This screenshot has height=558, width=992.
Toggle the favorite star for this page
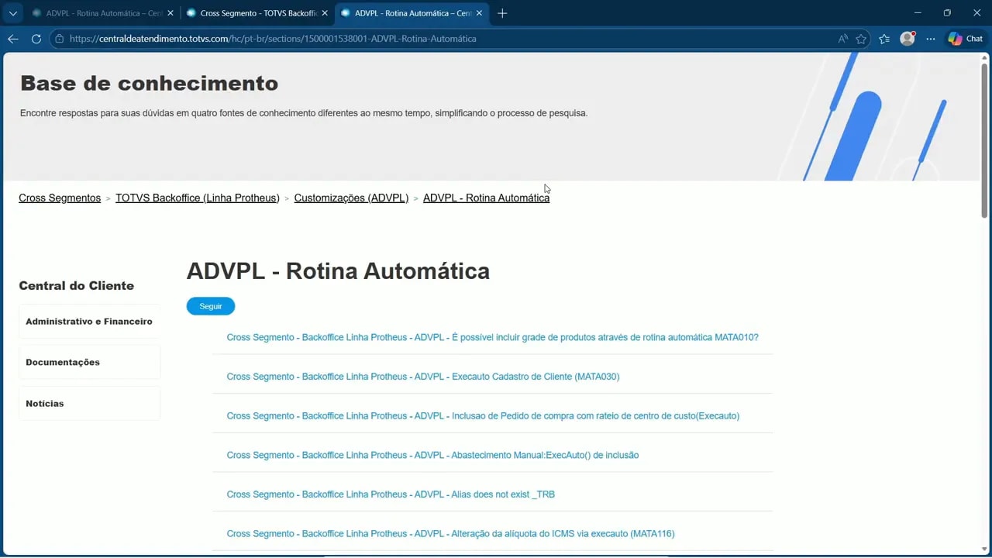861,38
